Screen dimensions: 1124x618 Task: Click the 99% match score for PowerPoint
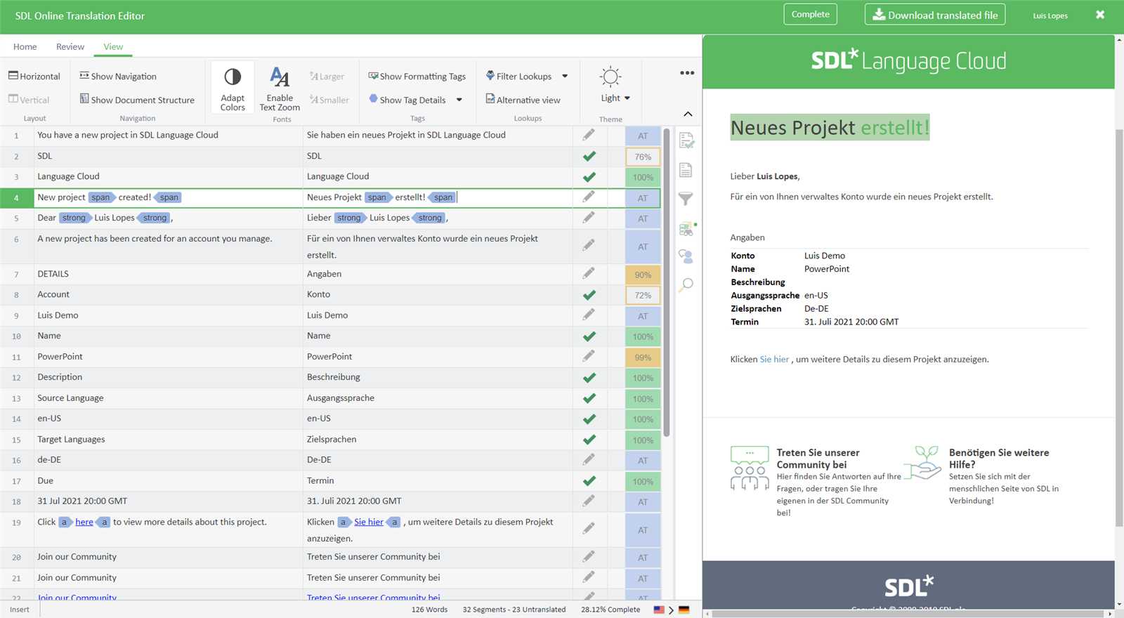[643, 357]
